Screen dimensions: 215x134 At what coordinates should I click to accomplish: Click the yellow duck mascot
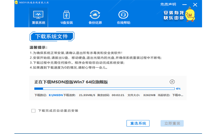tap(190, 14)
